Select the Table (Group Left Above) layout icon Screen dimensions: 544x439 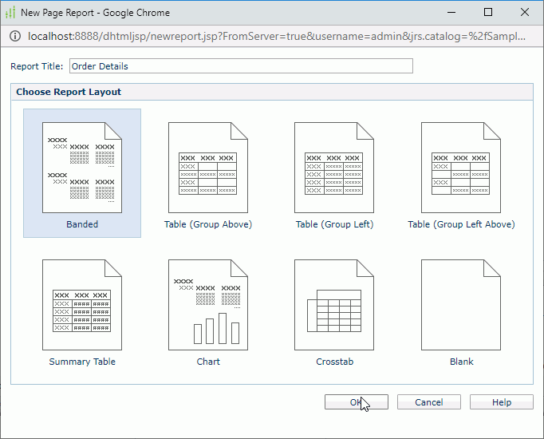[461, 168]
